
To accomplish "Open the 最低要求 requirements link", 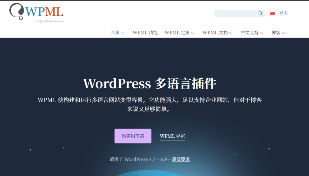I will coord(181,159).
